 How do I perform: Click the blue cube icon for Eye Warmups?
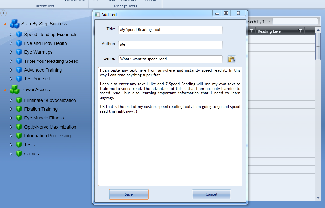tap(19, 52)
